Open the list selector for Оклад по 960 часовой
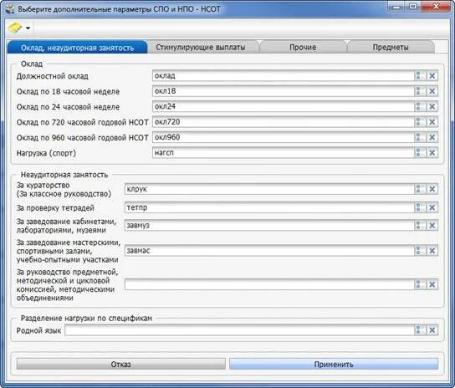The height and width of the screenshot is (388, 455). 420,137
